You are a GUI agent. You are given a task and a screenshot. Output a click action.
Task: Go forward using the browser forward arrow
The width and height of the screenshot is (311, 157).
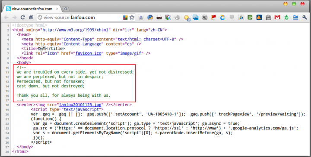15,17
